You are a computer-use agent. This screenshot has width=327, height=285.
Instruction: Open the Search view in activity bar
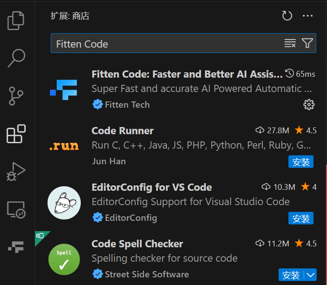(16, 58)
